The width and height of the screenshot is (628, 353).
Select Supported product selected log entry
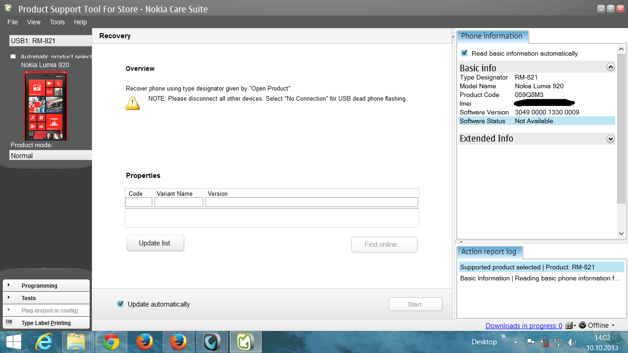tap(542, 267)
